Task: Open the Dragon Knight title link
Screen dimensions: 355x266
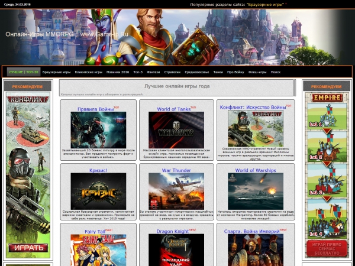Action: coord(173,231)
